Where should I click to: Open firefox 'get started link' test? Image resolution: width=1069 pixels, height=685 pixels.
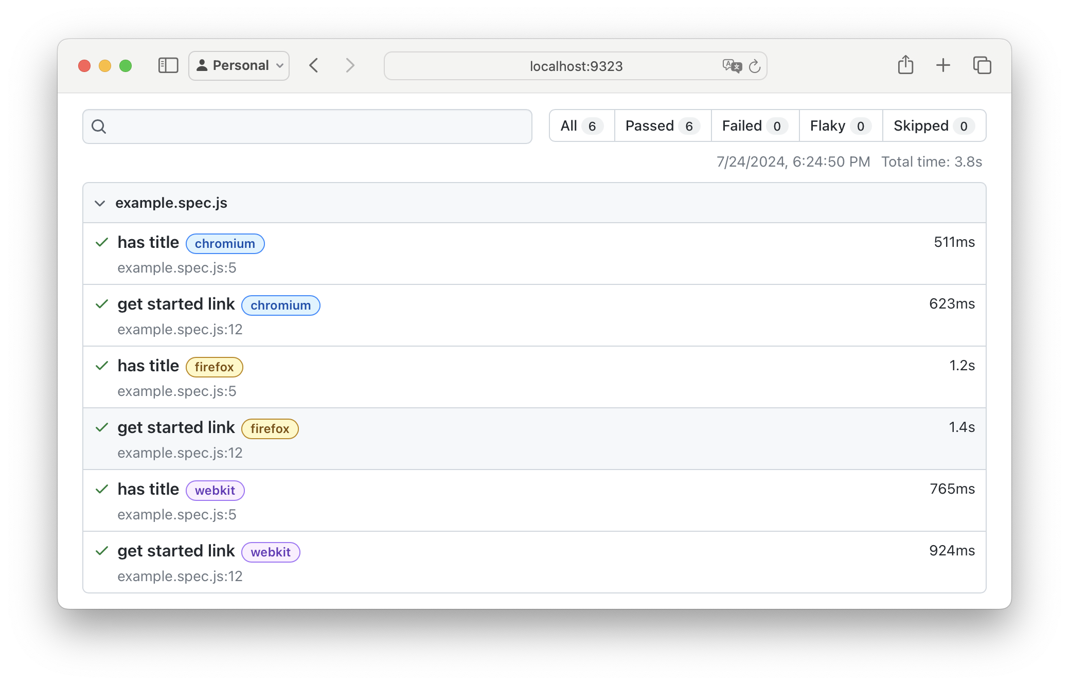[176, 427]
